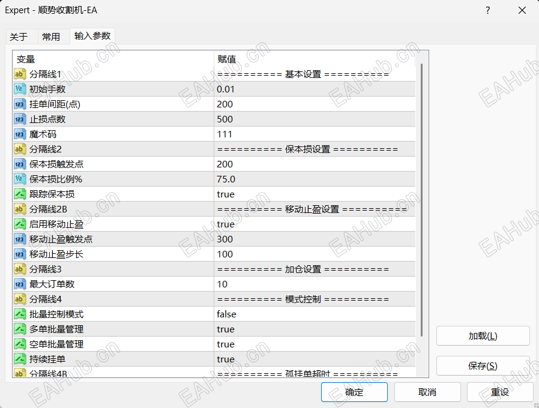Click the boolean icon beside 启用移动止盈
Image resolution: width=539 pixels, height=408 pixels.
(20, 224)
